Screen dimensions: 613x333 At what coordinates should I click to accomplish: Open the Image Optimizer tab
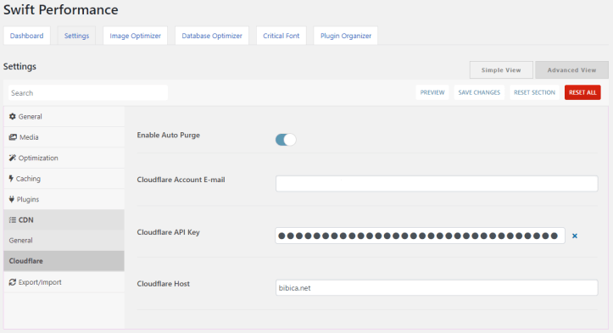(x=136, y=36)
